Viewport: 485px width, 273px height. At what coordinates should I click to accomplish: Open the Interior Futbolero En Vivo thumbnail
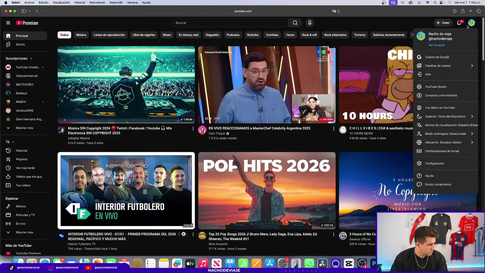point(126,191)
